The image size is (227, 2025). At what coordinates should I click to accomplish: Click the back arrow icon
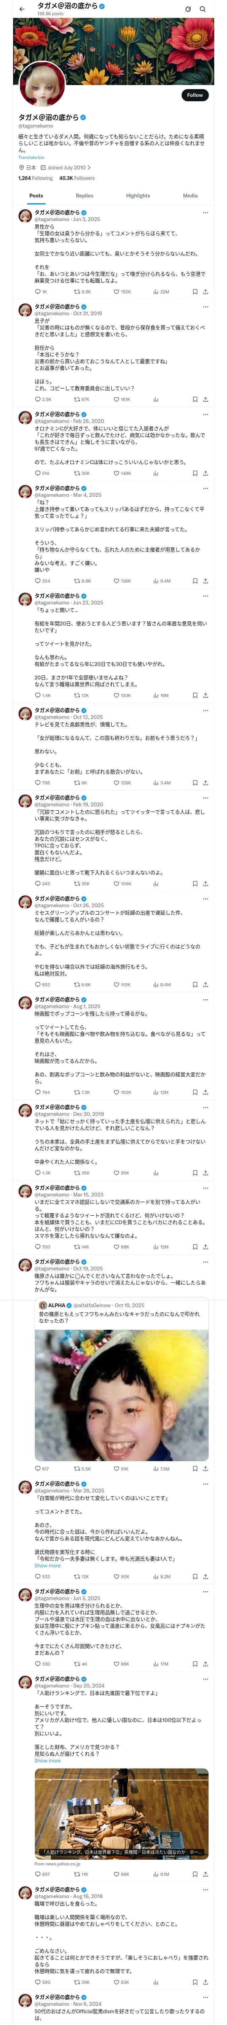(22, 9)
